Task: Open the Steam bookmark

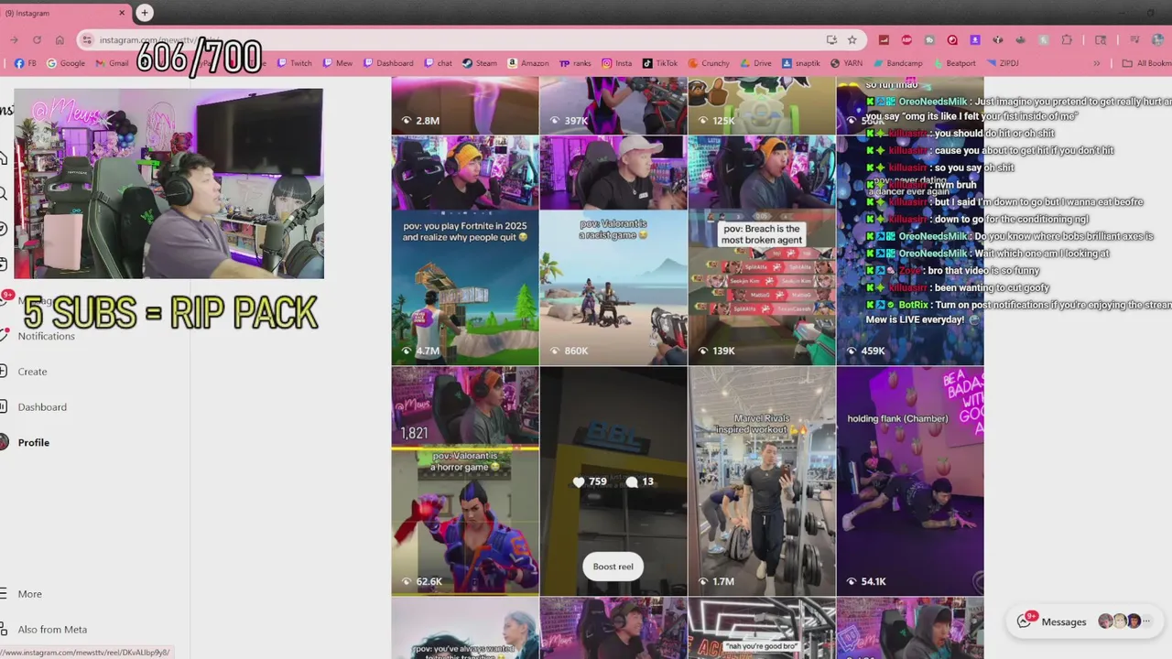Action: (480, 63)
